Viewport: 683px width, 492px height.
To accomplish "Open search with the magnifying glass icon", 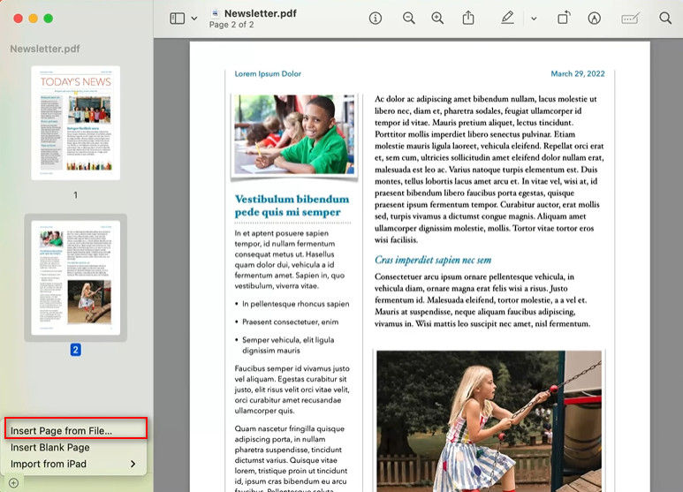I will coord(665,18).
